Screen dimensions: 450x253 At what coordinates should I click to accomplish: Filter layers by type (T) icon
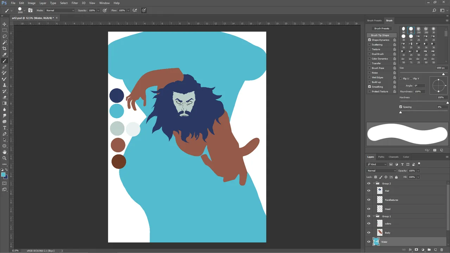pos(402,164)
